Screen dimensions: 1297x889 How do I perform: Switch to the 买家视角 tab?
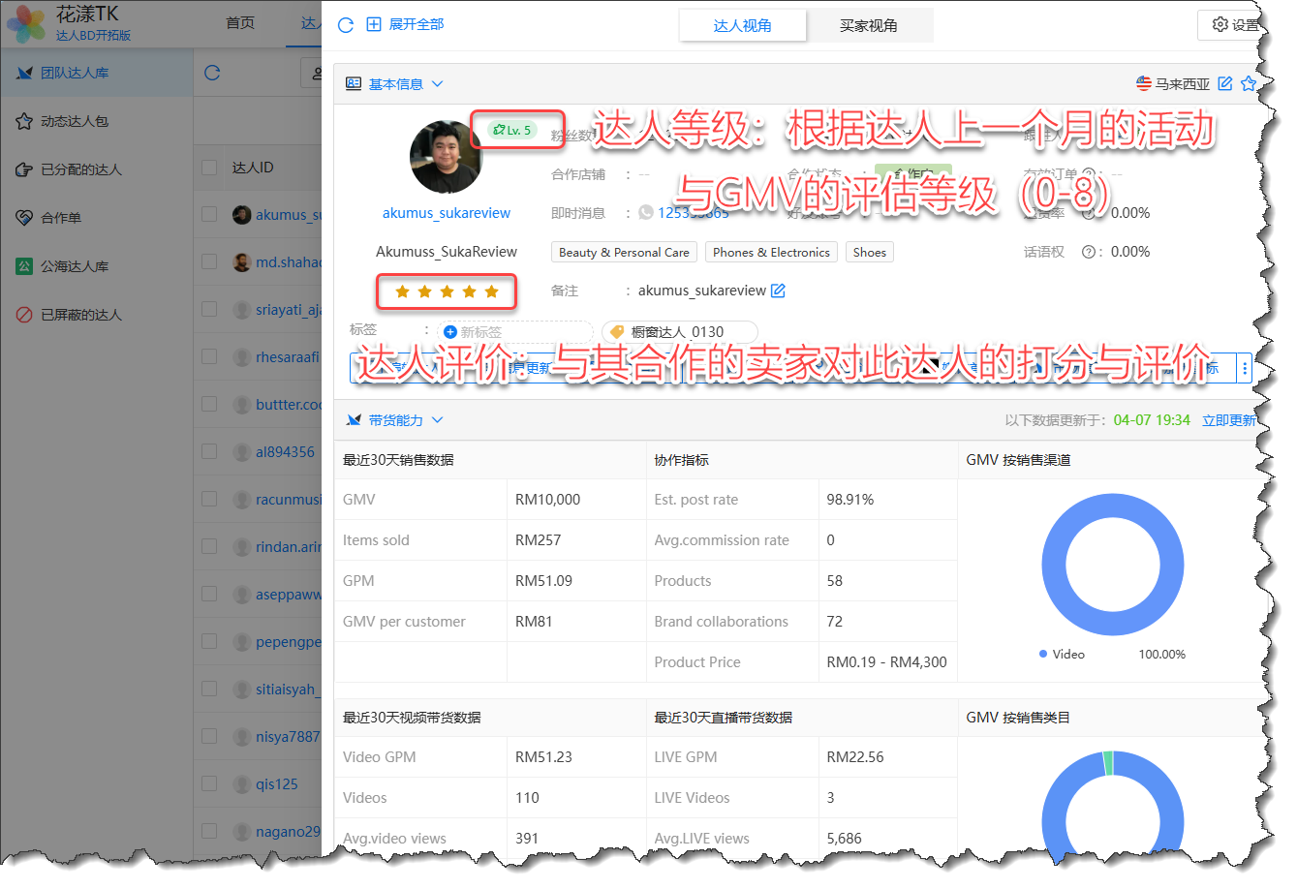[x=868, y=25]
